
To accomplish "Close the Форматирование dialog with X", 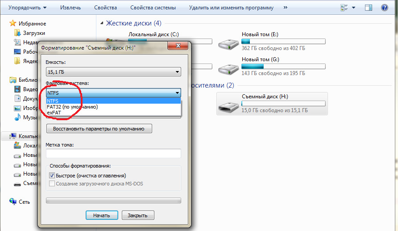I will pyautogui.click(x=178, y=46).
